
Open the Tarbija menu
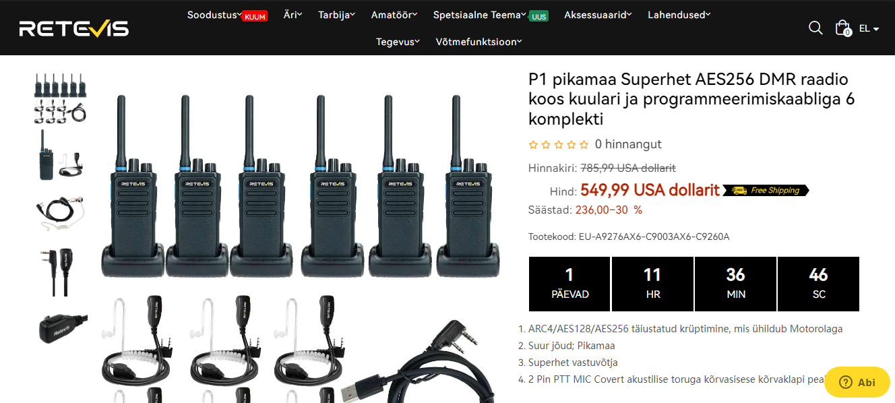click(x=336, y=14)
